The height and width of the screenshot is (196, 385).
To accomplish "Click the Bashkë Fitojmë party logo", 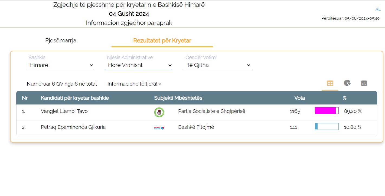I will [159, 128].
